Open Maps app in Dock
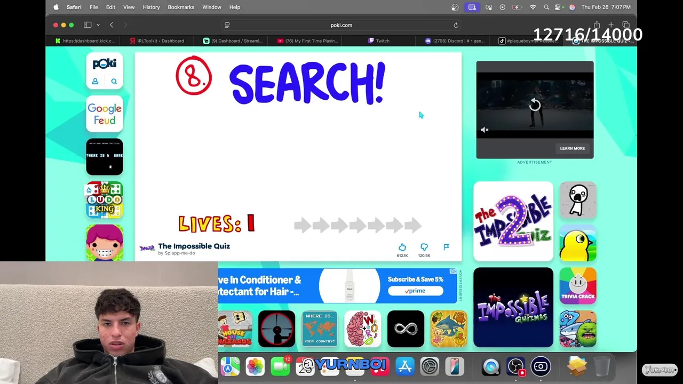 (x=230, y=366)
